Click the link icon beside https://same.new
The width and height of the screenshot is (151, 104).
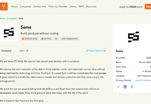87,51
